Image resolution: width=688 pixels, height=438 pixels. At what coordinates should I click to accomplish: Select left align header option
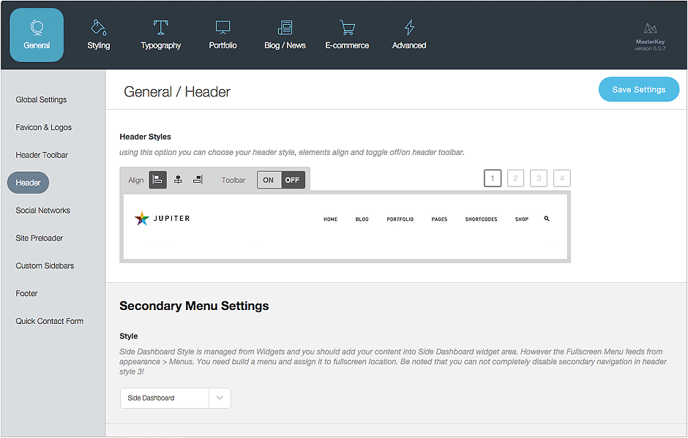pos(158,180)
